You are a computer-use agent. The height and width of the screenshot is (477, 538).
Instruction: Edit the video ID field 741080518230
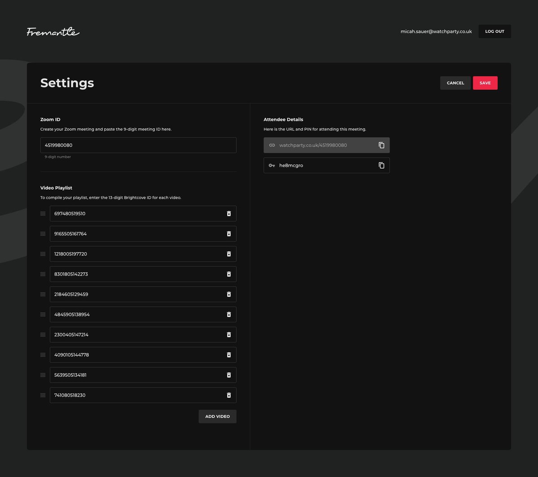(143, 395)
